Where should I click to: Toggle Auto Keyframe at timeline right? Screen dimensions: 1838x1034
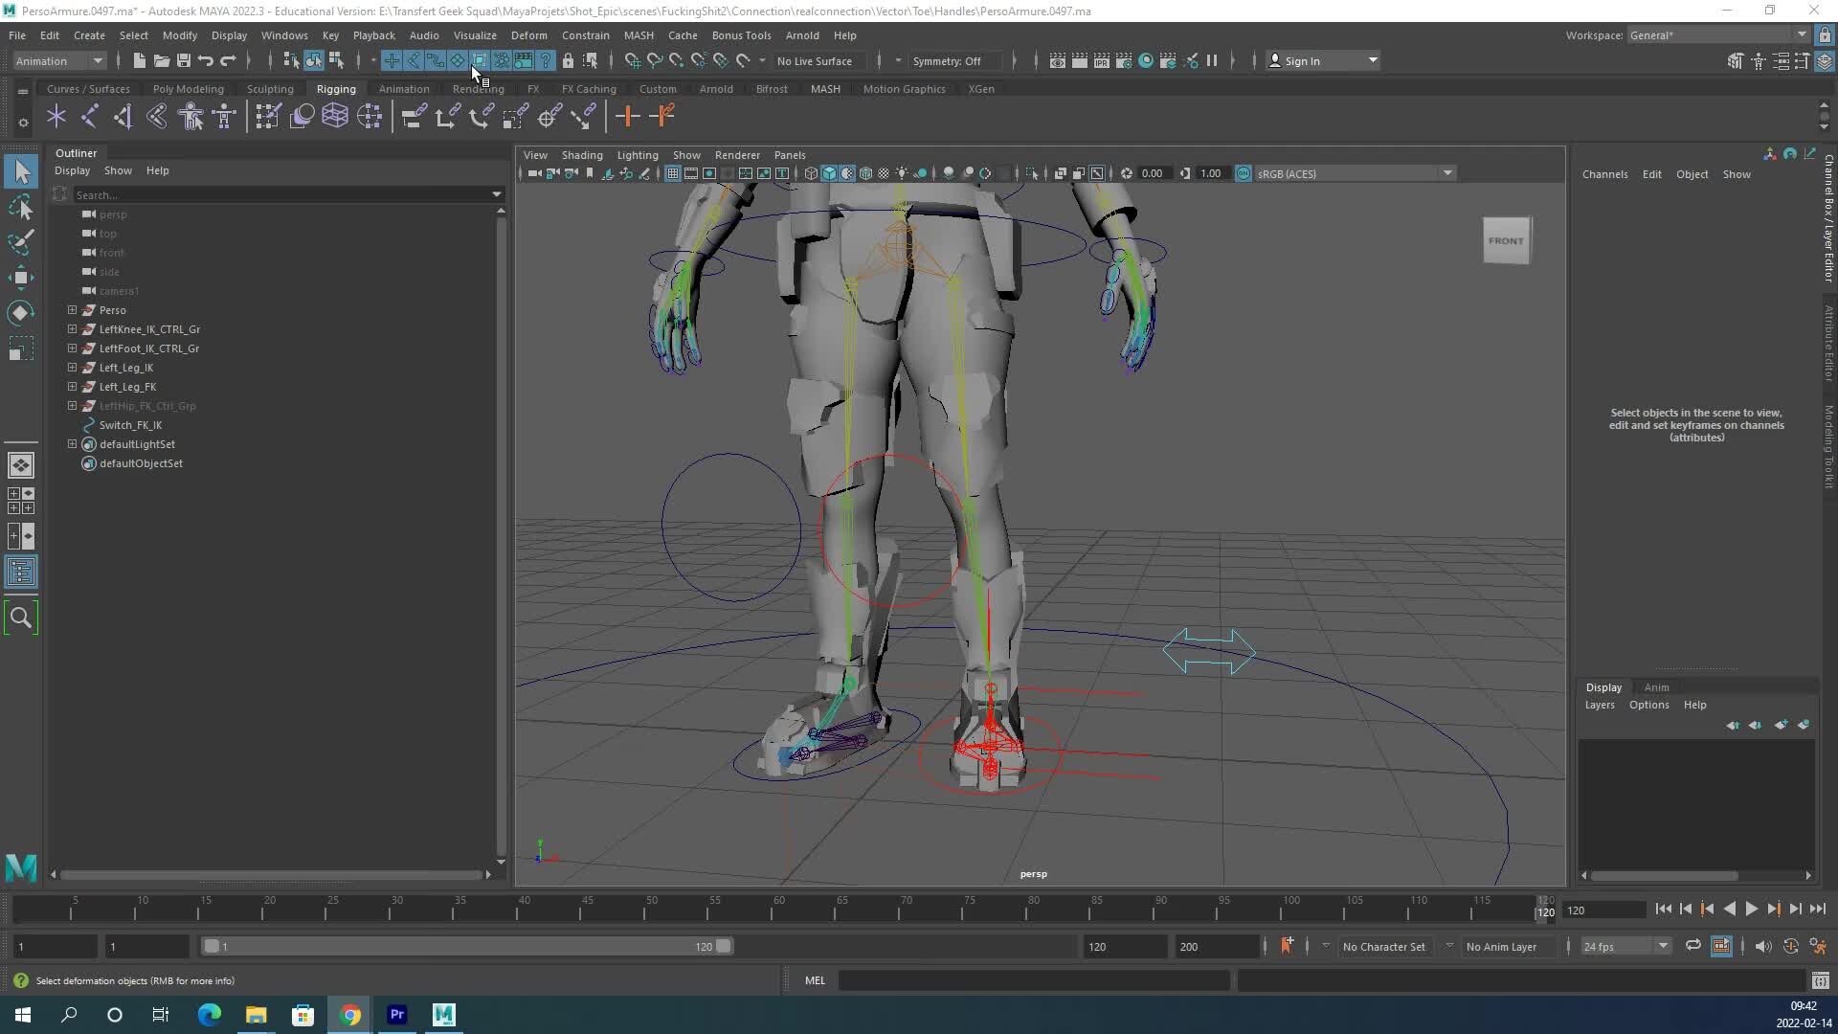(1791, 947)
